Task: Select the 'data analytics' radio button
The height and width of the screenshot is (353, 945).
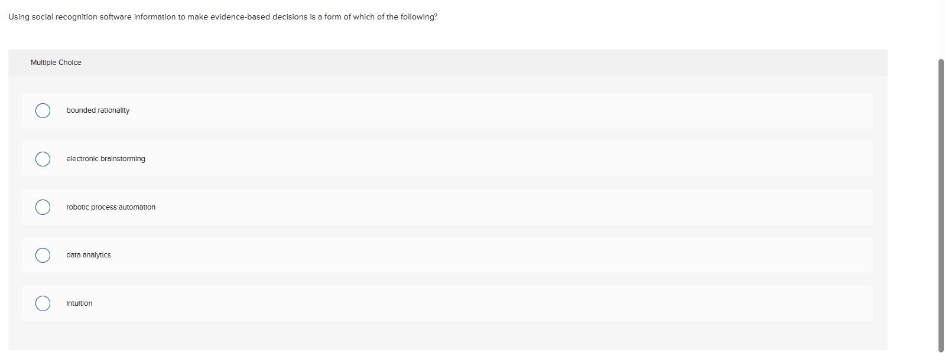Action: pyautogui.click(x=42, y=255)
